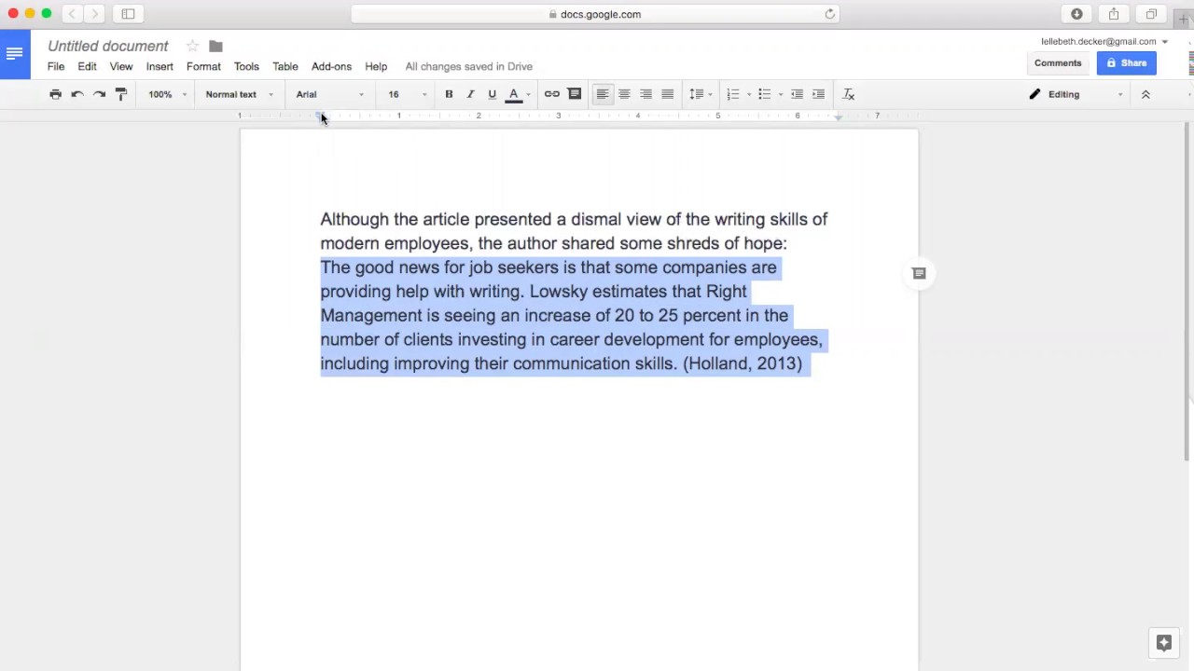Open the bulleted list tool
Image resolution: width=1194 pixels, height=671 pixels.
(765, 94)
